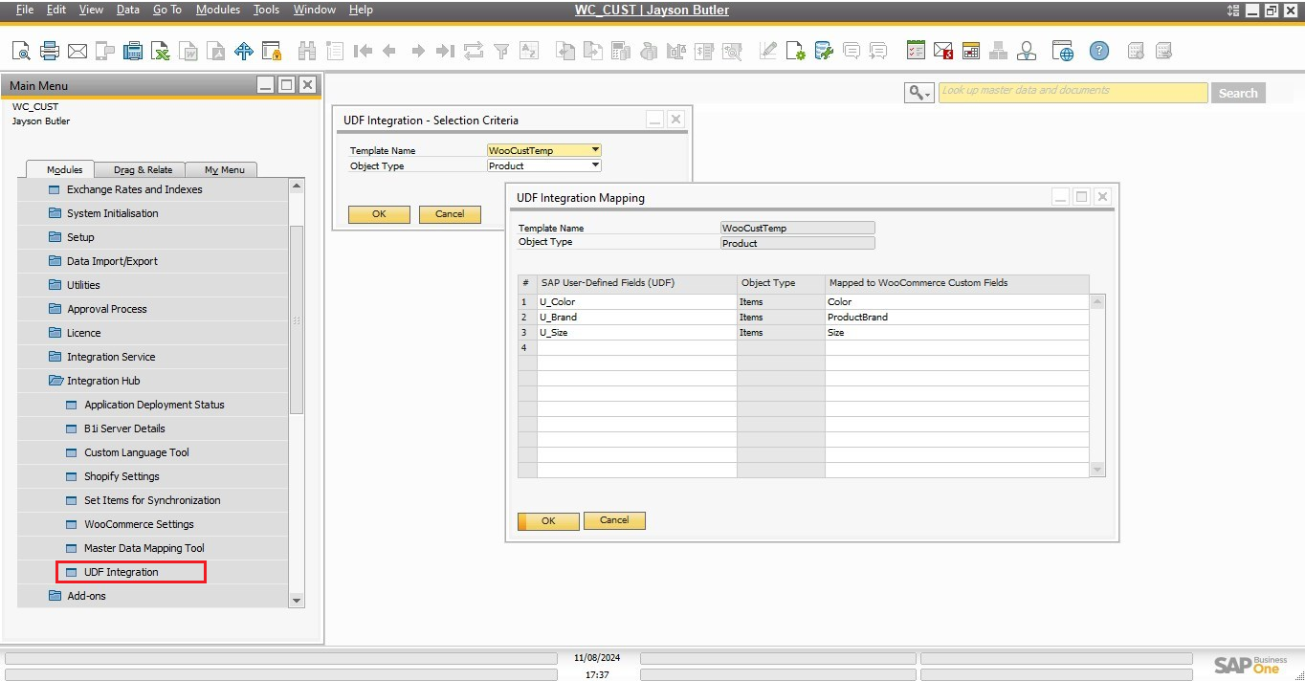
Task: Click the Send Email envelope icon
Action: pyautogui.click(x=77, y=51)
